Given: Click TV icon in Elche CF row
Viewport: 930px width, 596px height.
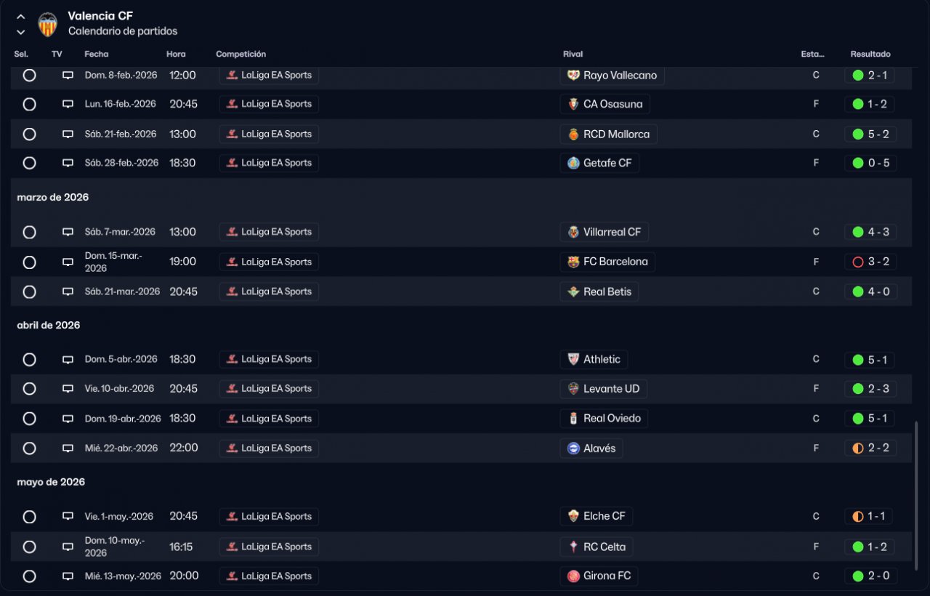Looking at the screenshot, I should coord(68,516).
